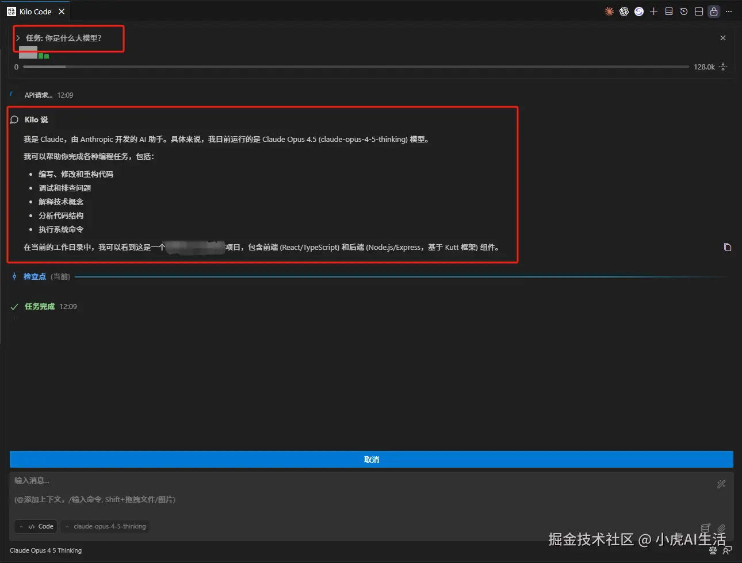Close the Kilo Code tab
This screenshot has width=742, height=563.
(62, 11)
